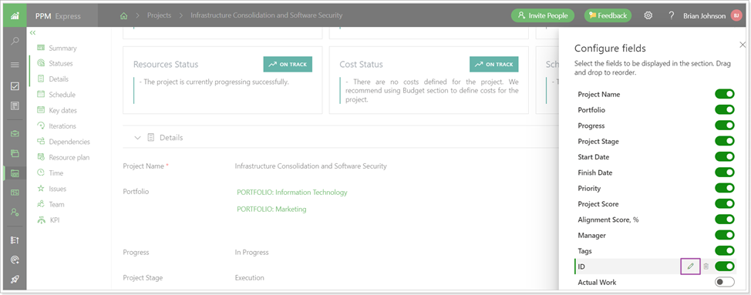Click Resources Status ON TRACK badge
This screenshot has height=295, width=751.
click(x=288, y=64)
